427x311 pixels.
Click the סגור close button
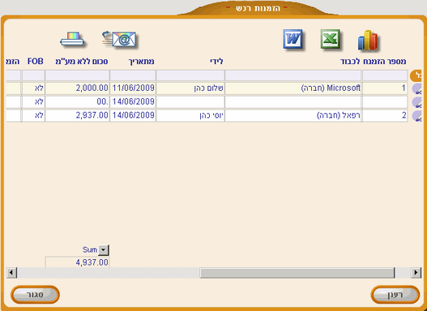click(35, 295)
